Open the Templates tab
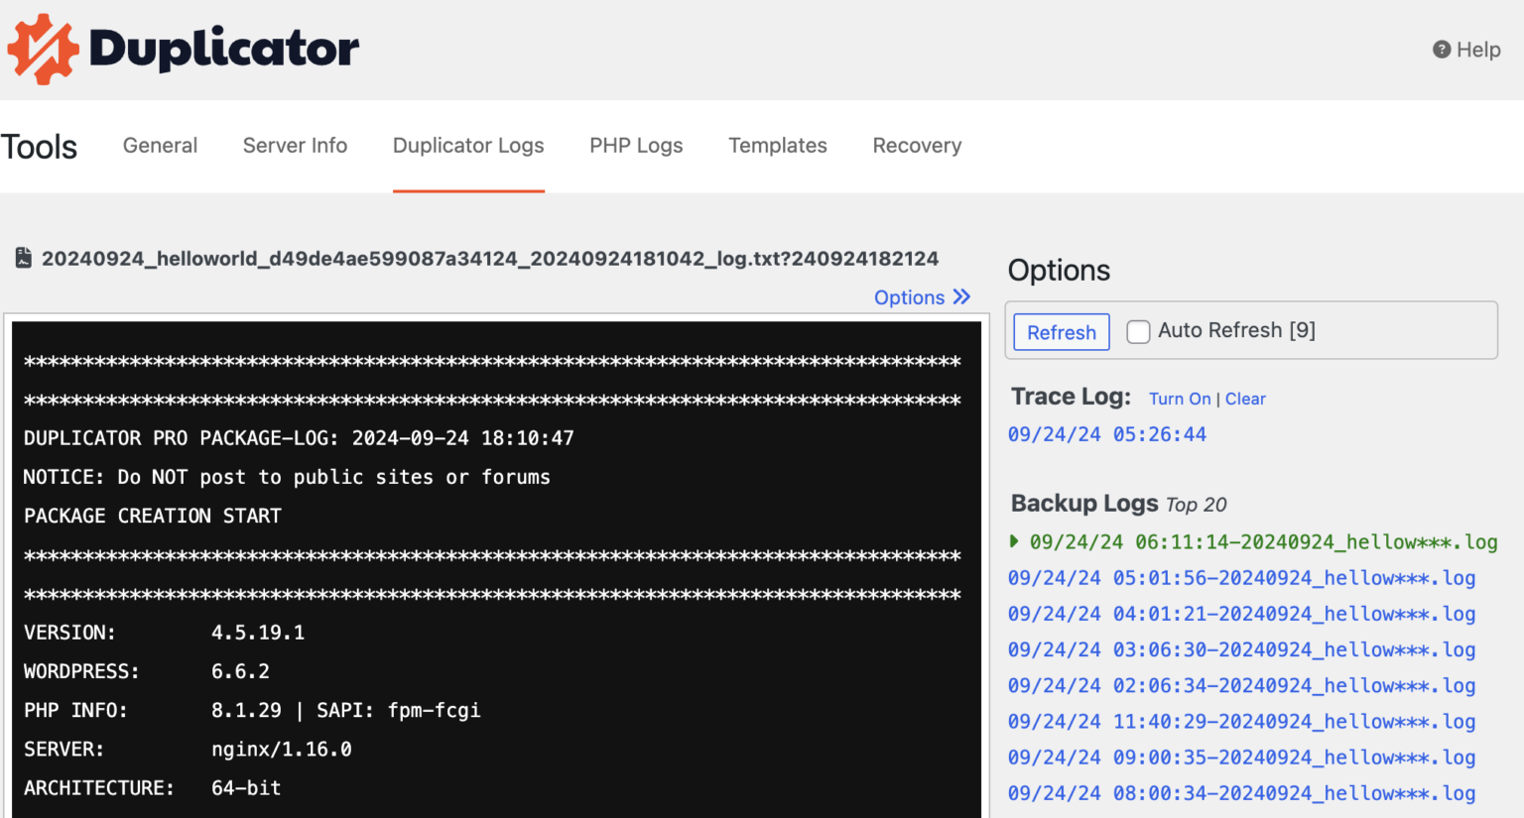This screenshot has width=1524, height=818. 777,146
